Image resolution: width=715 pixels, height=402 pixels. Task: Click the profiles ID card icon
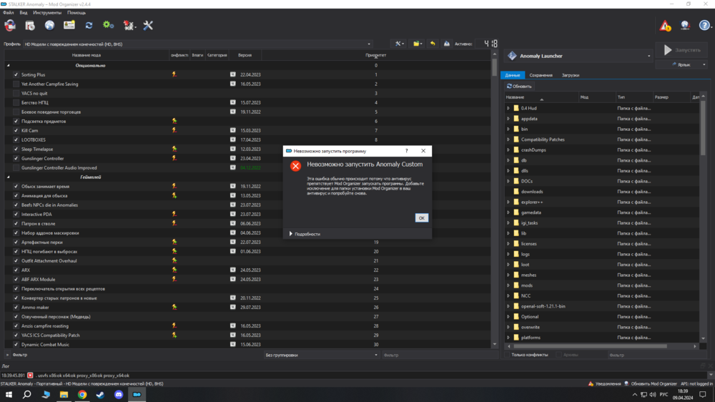(69, 26)
